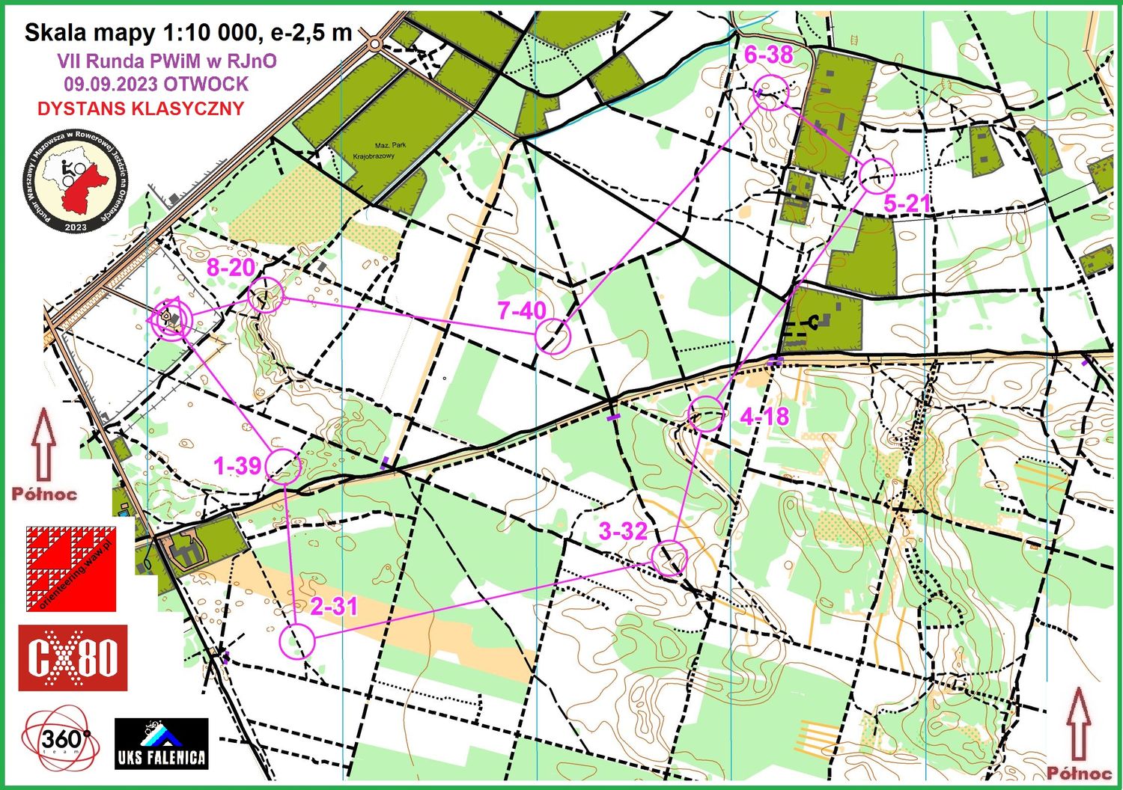Select control circle 8-20
Viewport: 1123px width, 790px height.
pyautogui.click(x=265, y=295)
